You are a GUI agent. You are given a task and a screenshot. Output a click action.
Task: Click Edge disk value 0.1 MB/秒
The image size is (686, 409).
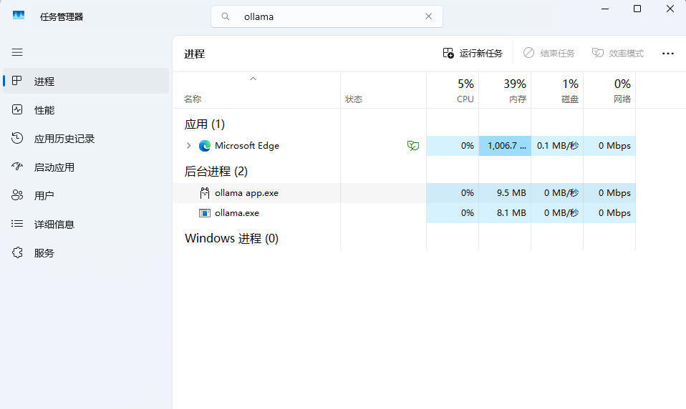pos(557,146)
